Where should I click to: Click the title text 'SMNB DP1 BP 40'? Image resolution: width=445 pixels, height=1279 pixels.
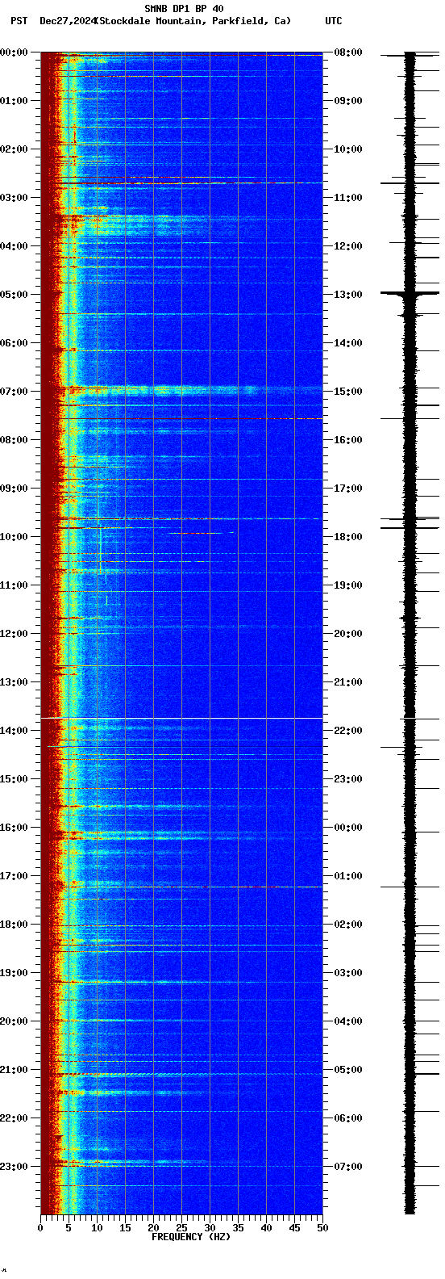pos(184,9)
